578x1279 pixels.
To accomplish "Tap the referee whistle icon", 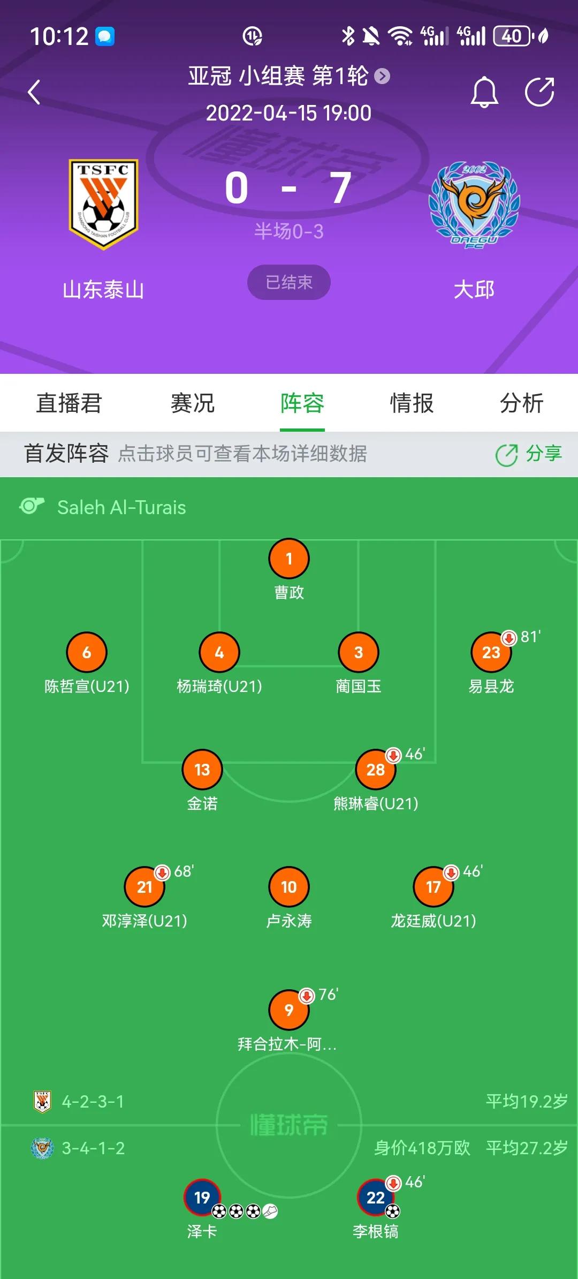I will 32,506.
